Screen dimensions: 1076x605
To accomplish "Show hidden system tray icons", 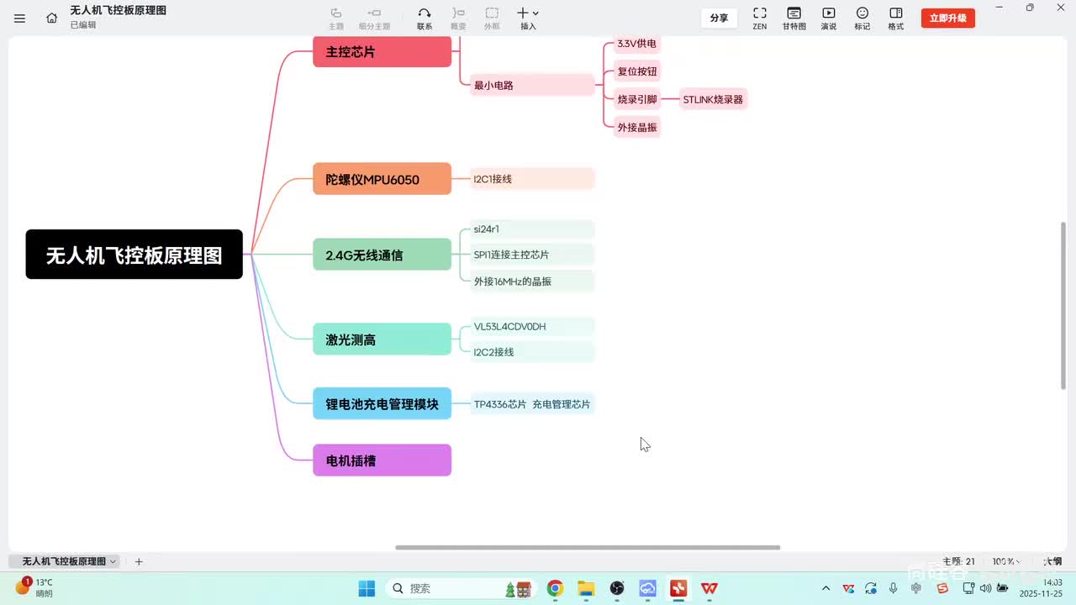I will [825, 588].
